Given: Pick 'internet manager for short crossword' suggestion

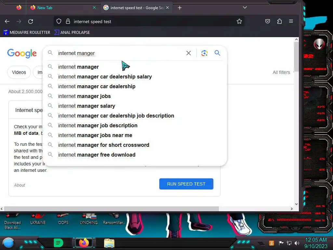Looking at the screenshot, I should pyautogui.click(x=135, y=145).
